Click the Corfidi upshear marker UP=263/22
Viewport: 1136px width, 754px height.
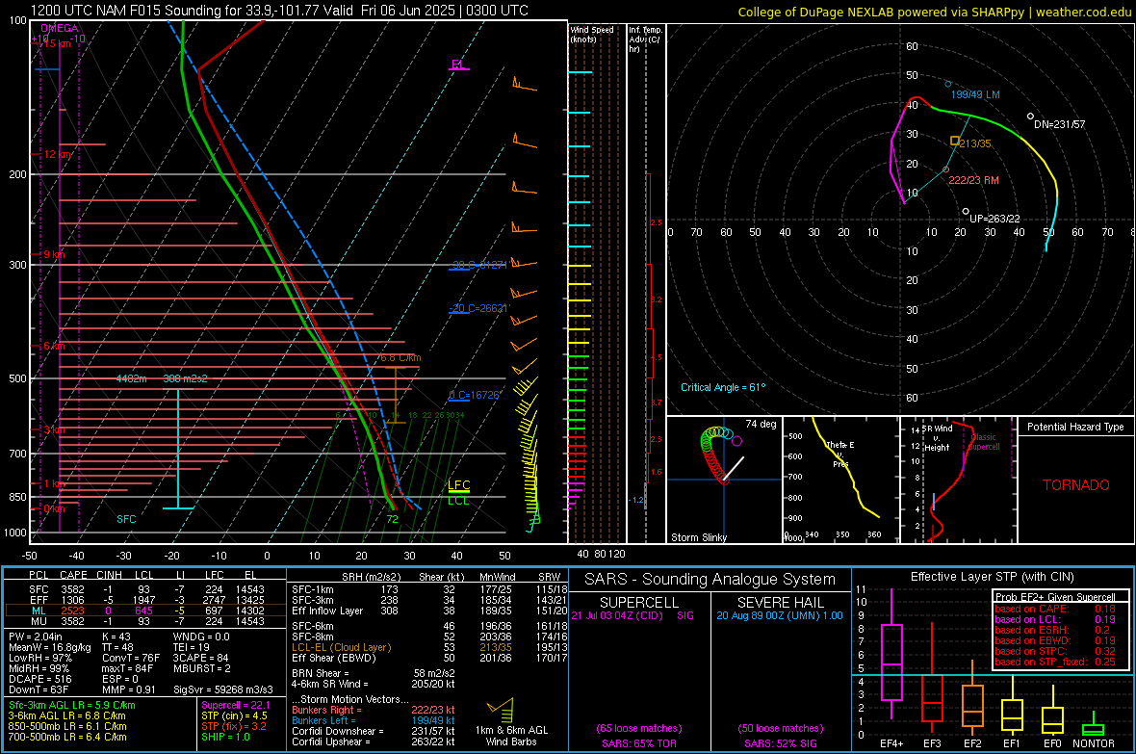click(x=966, y=212)
